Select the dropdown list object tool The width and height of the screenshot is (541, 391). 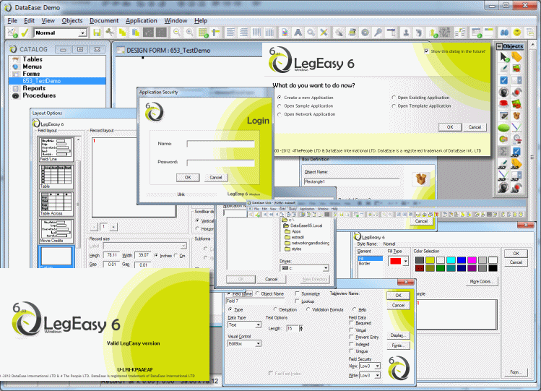(516, 80)
